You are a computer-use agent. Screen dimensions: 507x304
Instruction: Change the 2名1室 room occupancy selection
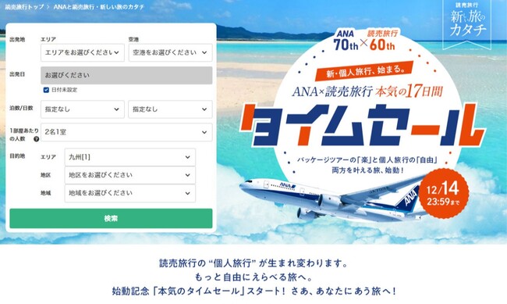click(x=126, y=132)
